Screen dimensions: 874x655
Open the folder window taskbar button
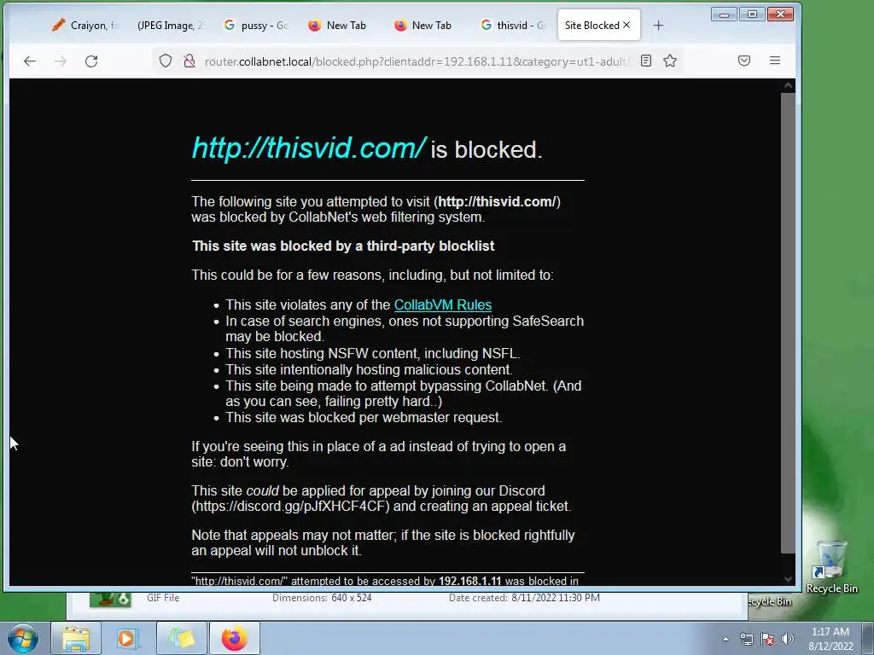[x=182, y=638]
